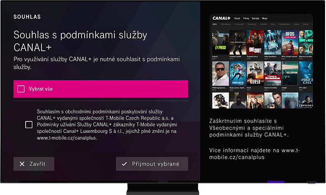This screenshot has height=195, width=326.
Task: Choose the One Shot movie thumbnail
Action: (x=255, y=42)
